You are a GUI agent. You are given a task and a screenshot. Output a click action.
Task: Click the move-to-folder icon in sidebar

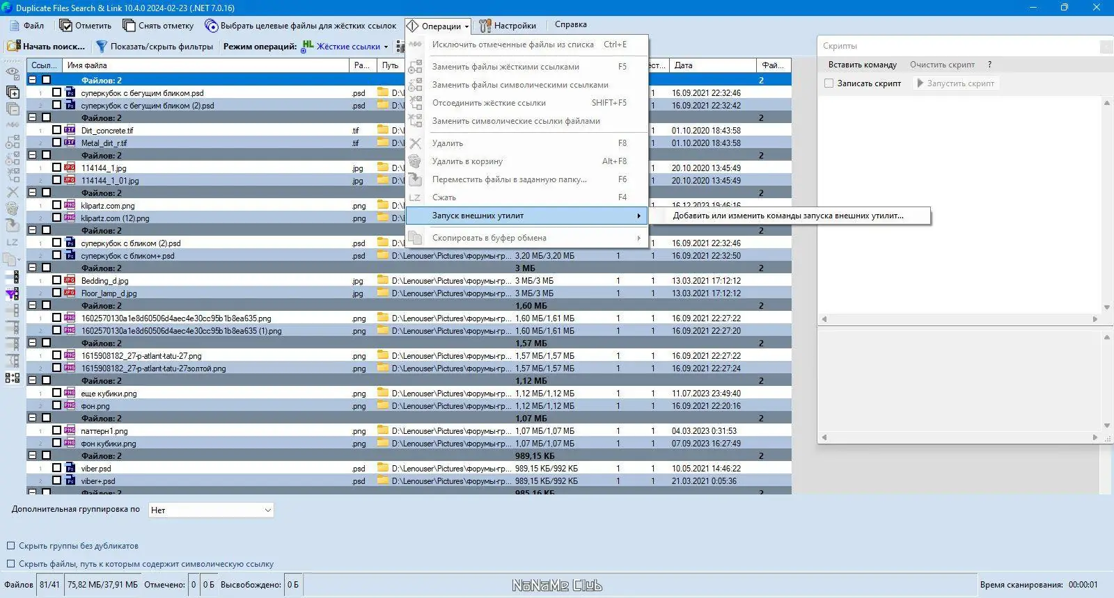(x=13, y=225)
